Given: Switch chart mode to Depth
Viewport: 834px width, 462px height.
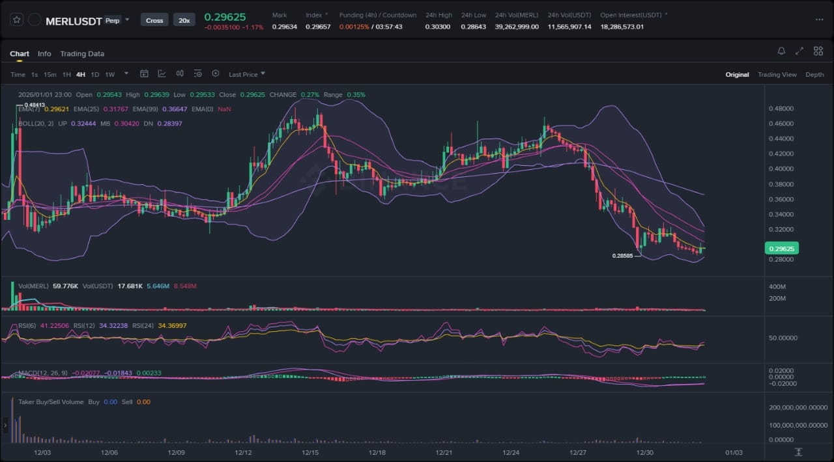Looking at the screenshot, I should [x=814, y=75].
